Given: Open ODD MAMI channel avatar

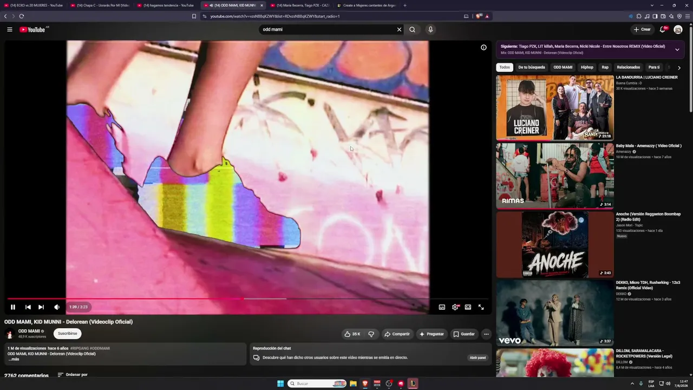Looking at the screenshot, I should [9, 334].
